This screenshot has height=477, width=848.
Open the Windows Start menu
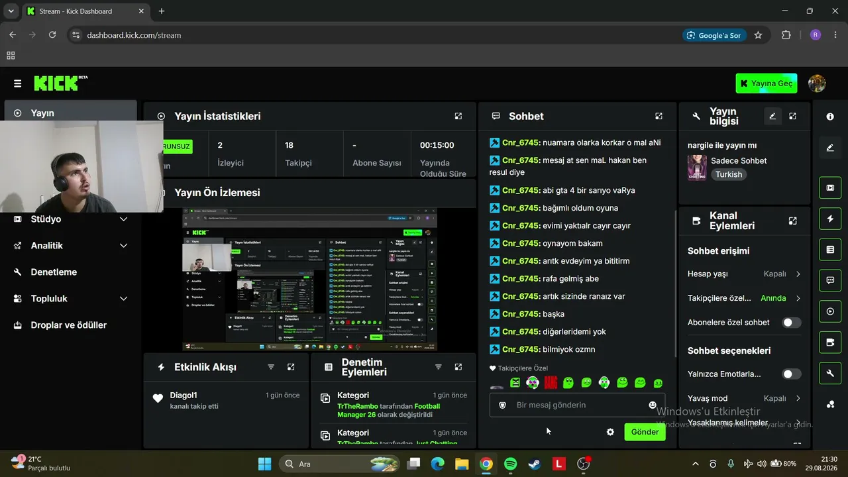click(x=264, y=464)
